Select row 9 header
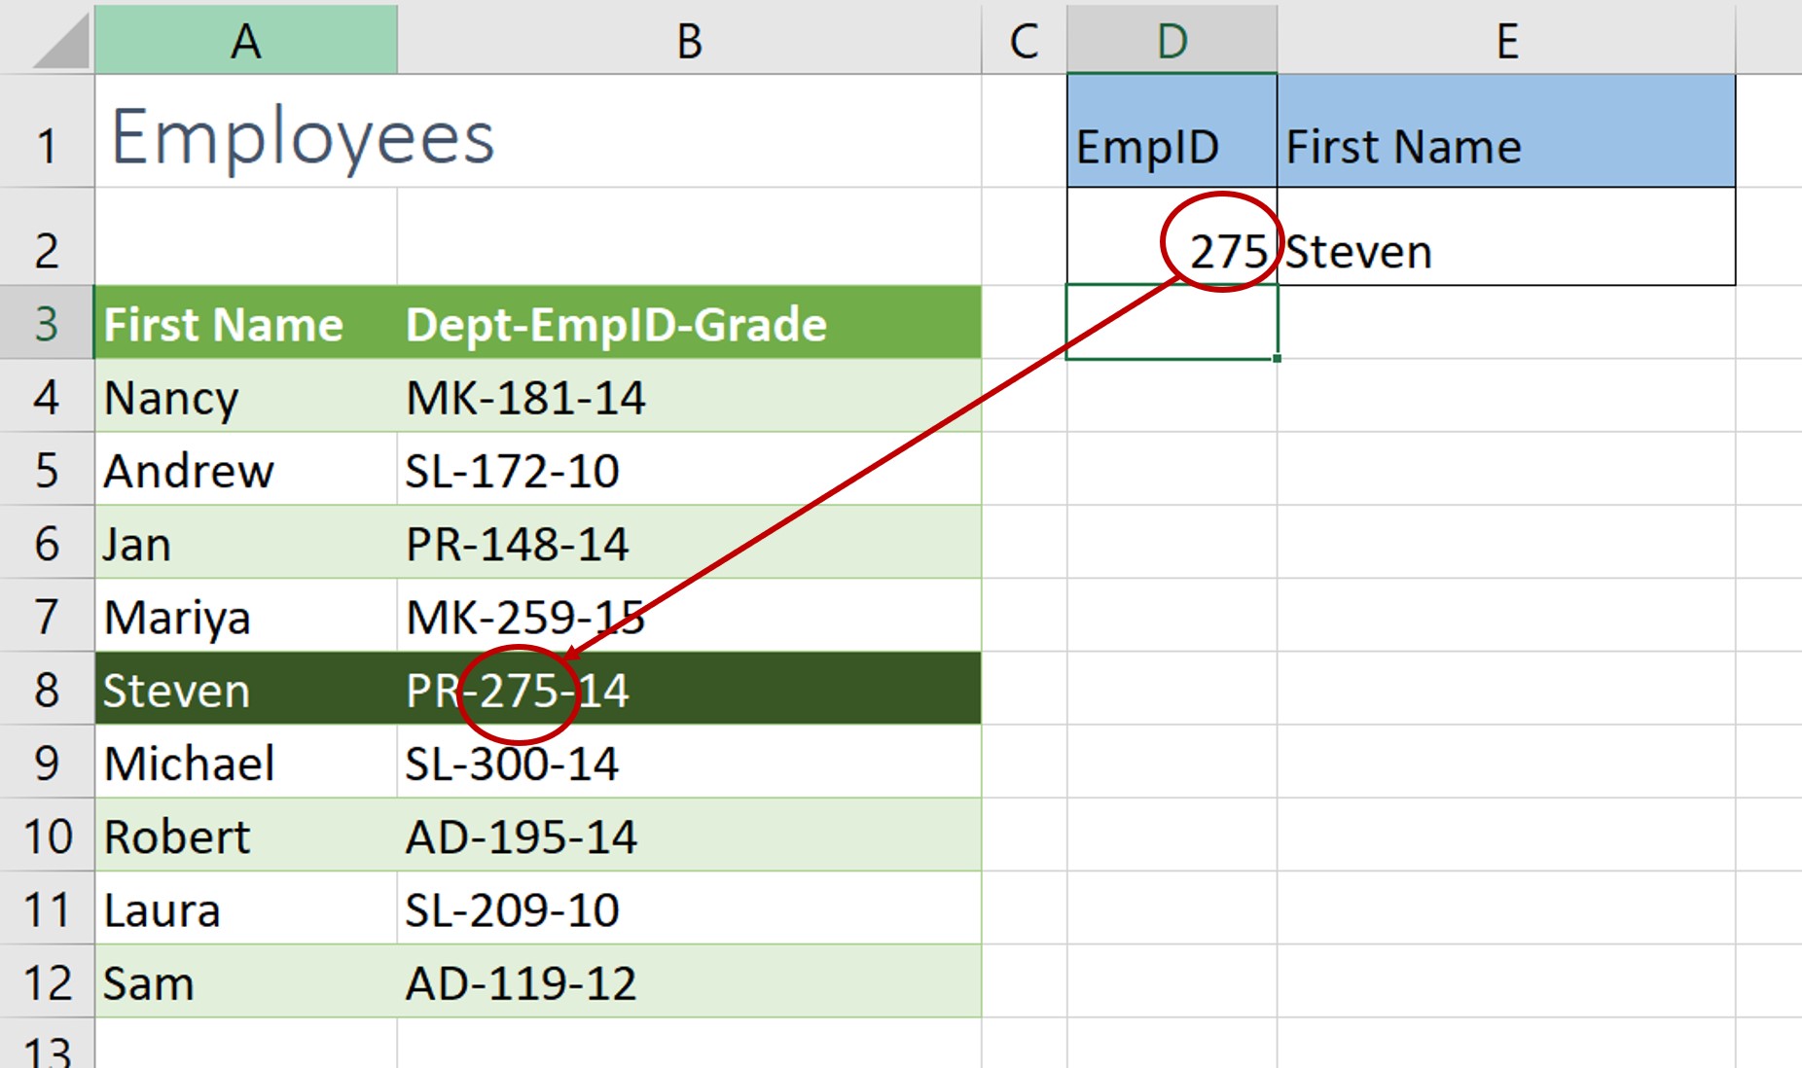 pyautogui.click(x=47, y=762)
